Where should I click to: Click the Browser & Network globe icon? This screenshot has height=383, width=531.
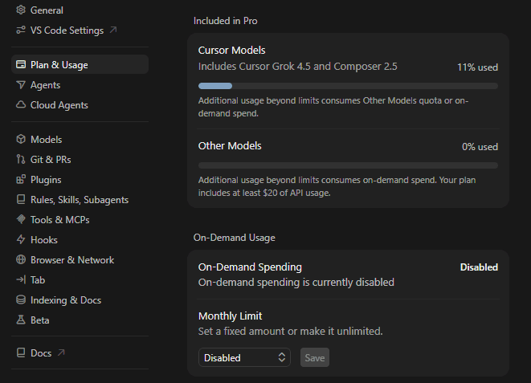(x=21, y=259)
